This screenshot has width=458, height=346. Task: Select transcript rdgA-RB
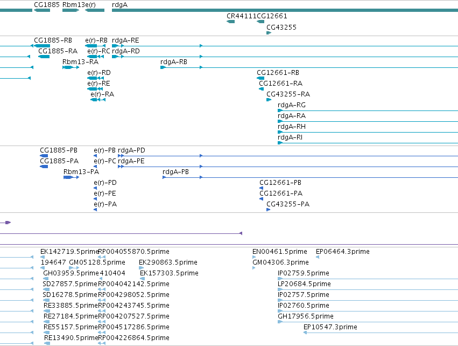tap(174, 62)
